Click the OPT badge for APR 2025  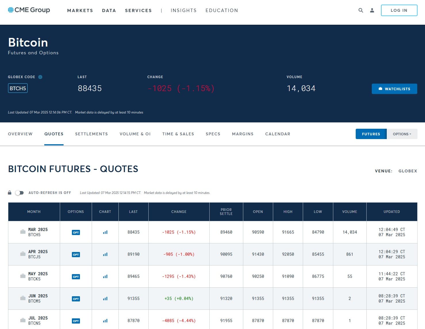(x=76, y=255)
